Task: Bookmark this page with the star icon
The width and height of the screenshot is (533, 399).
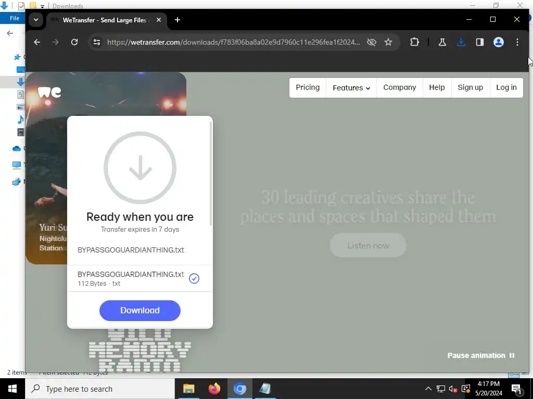Action: click(388, 42)
